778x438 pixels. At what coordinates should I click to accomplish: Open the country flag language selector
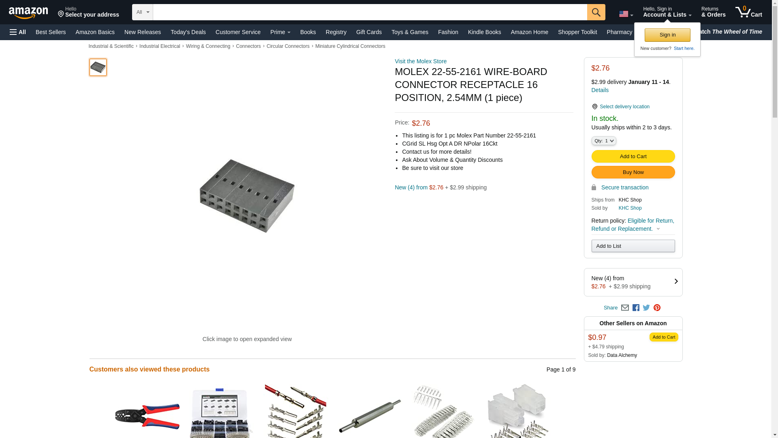[x=626, y=14]
